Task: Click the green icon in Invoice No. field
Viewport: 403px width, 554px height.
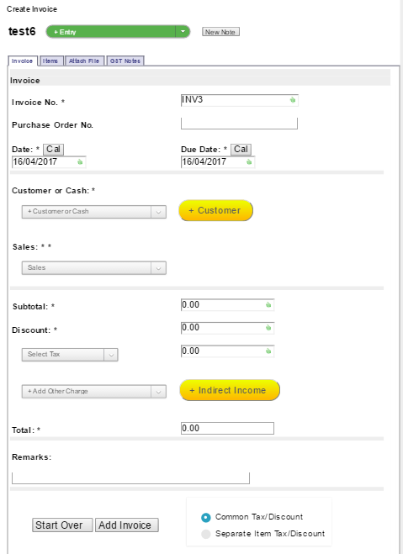Action: click(293, 100)
